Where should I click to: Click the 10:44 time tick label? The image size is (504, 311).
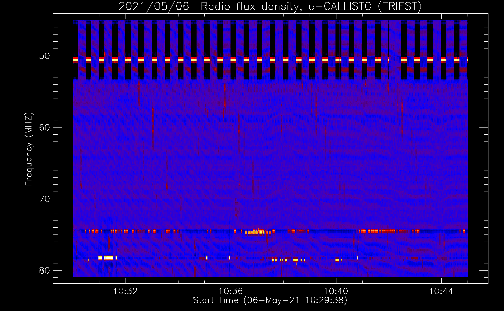tap(441, 291)
